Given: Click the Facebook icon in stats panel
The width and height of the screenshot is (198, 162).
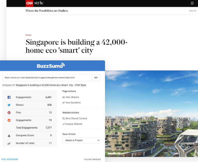Looking at the screenshot, I should tap(9, 97).
